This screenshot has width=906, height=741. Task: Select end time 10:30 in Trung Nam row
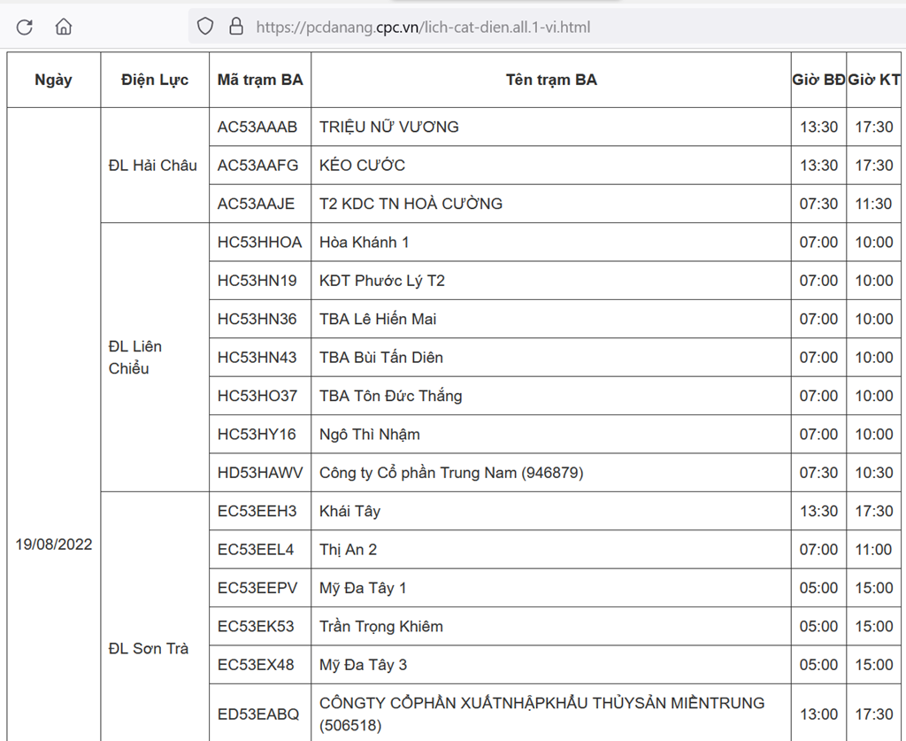(x=874, y=473)
